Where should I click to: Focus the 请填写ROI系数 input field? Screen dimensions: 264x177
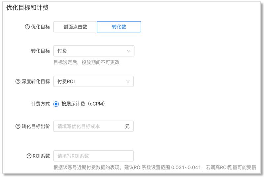93,156
